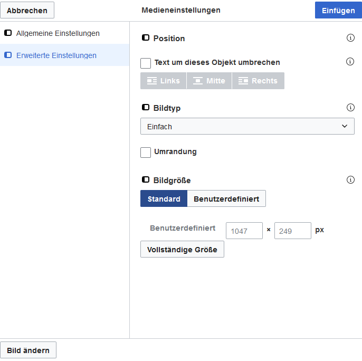Click the Vollständige Größe button

[182, 250]
